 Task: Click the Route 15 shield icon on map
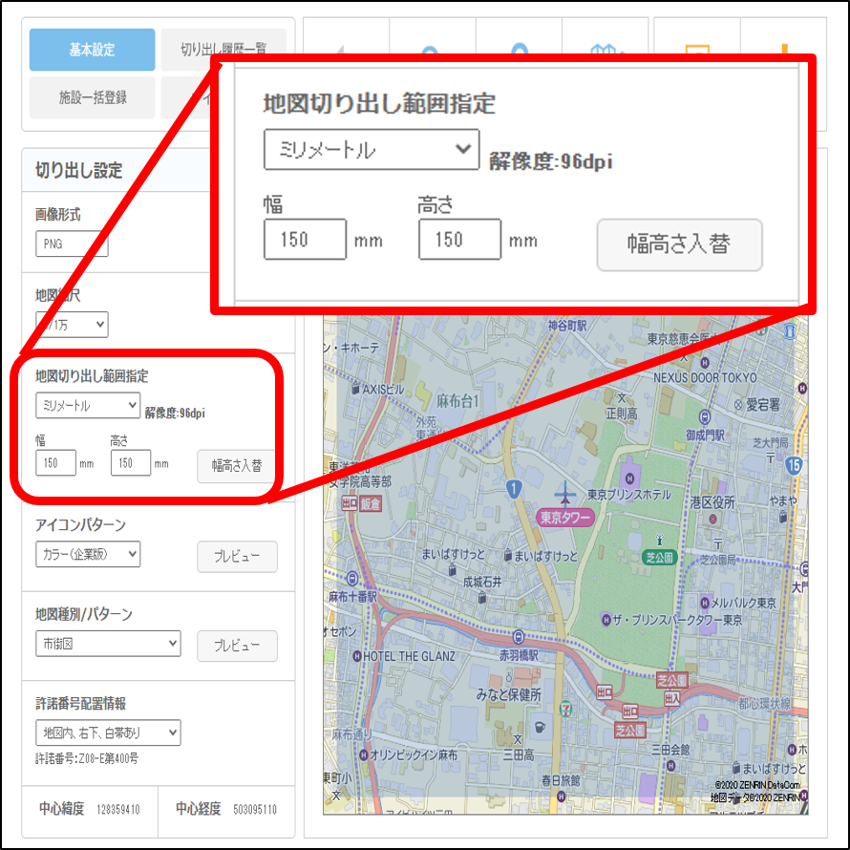point(794,465)
